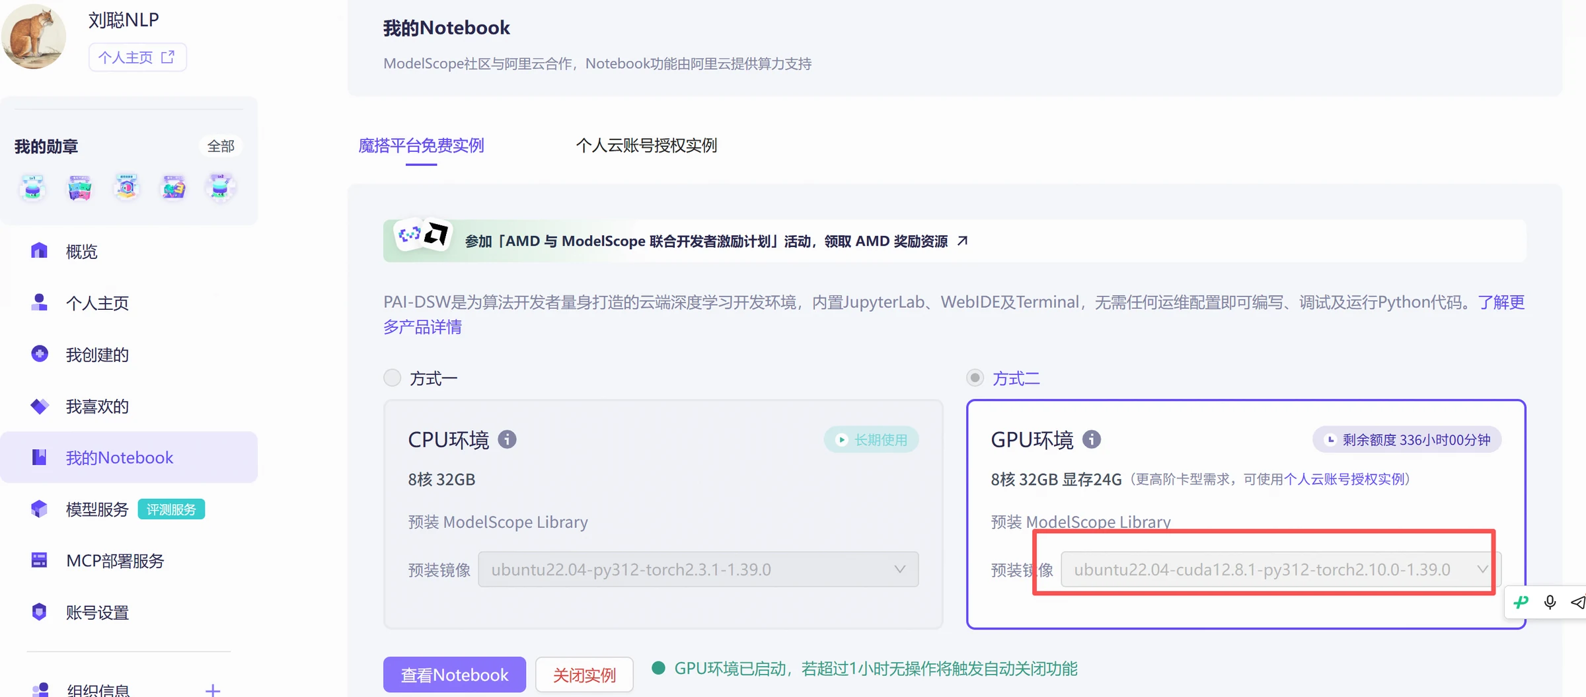Image resolution: width=1586 pixels, height=697 pixels.
Task: Select the 方式二 radio button
Action: (975, 378)
